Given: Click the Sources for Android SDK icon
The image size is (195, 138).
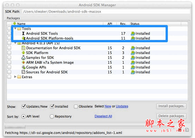Looking at the screenshot, I should [x=23, y=72].
